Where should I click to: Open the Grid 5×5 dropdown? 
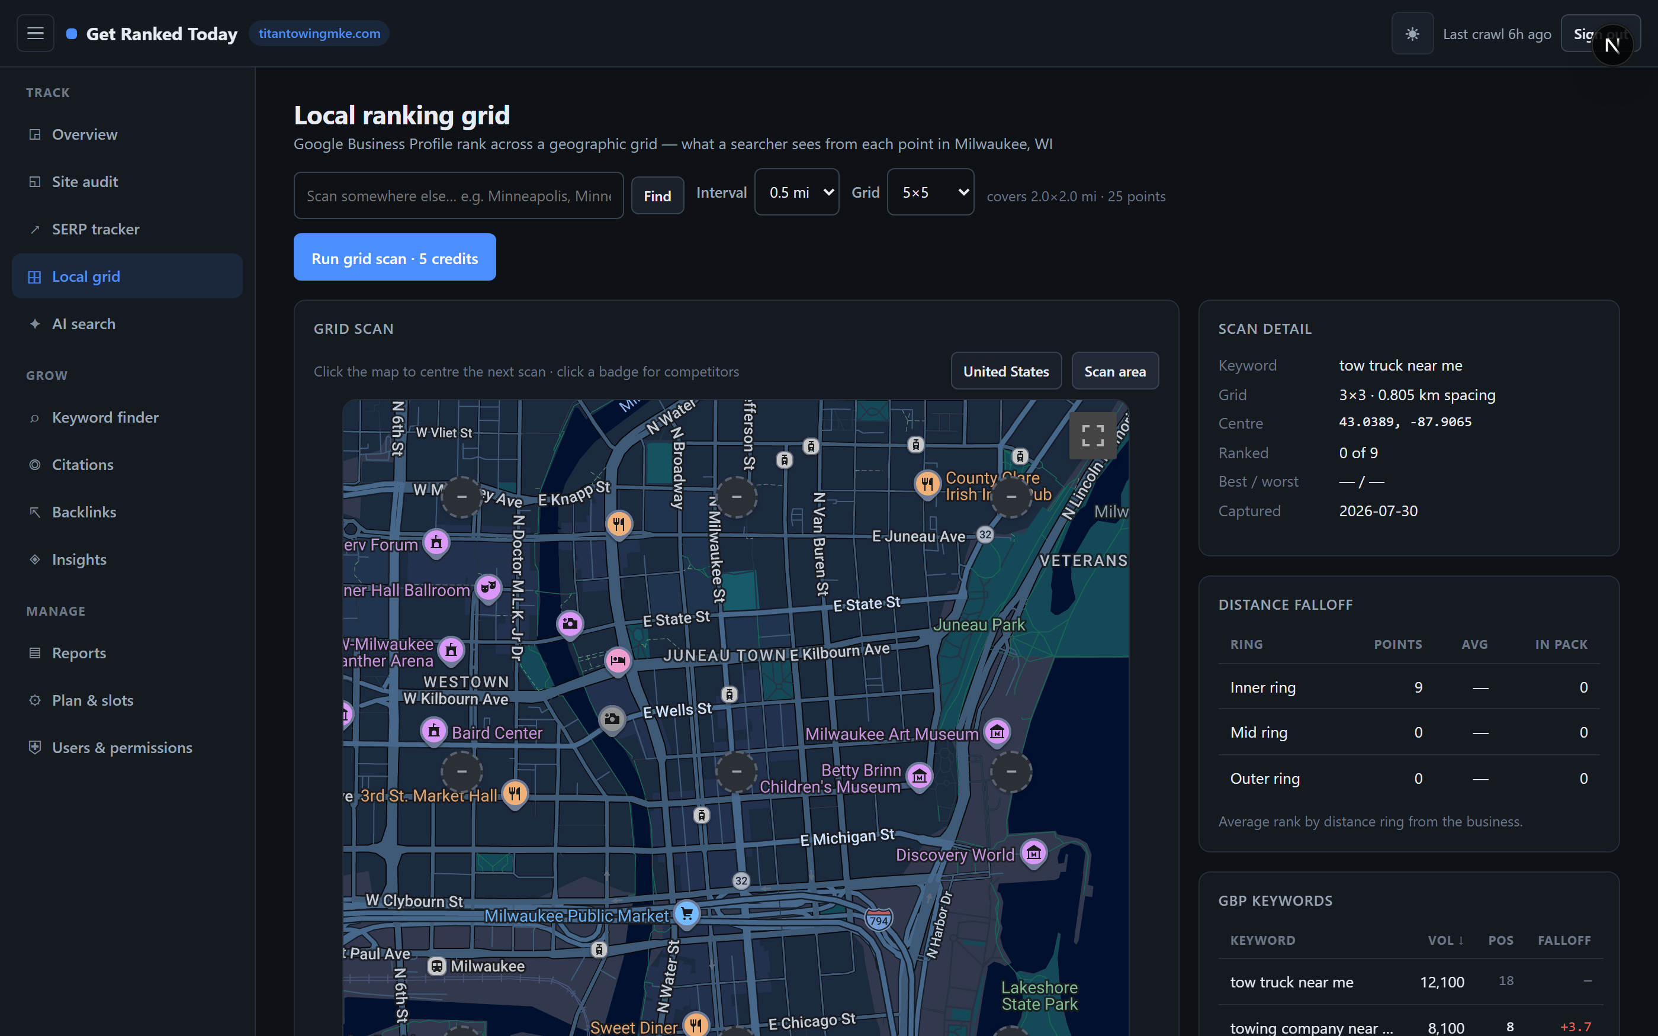click(930, 192)
